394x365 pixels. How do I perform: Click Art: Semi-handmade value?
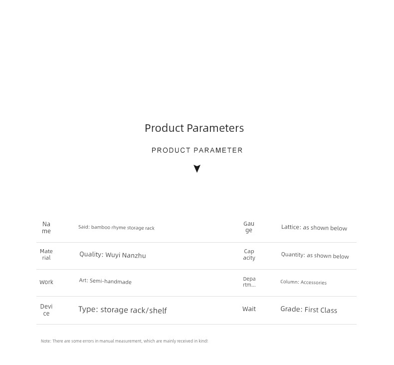(105, 281)
